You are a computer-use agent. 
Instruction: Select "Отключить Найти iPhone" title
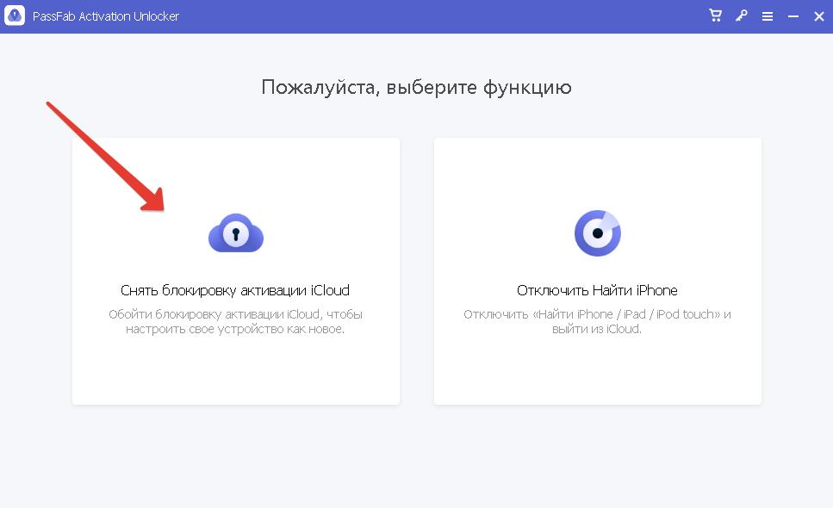coord(597,290)
